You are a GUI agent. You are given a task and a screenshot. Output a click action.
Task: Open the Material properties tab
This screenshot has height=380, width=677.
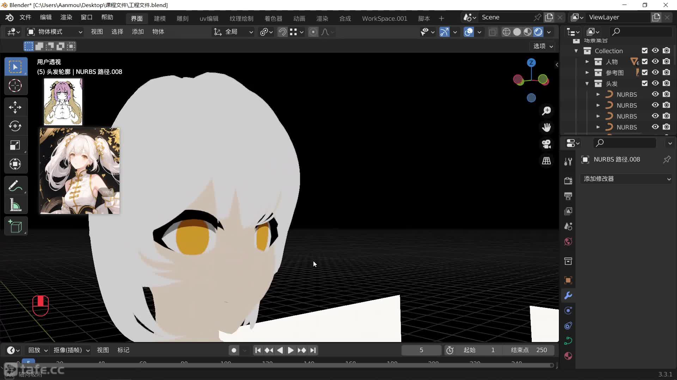(568, 356)
